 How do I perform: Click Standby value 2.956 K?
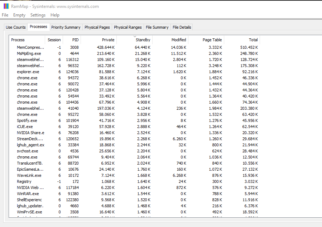pos(144,120)
